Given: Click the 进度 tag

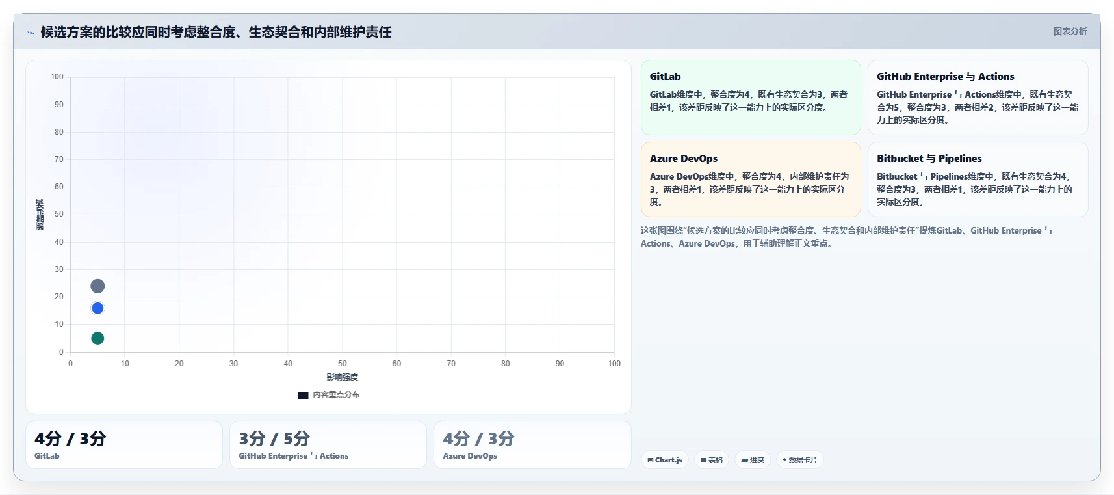Looking at the screenshot, I should [753, 460].
